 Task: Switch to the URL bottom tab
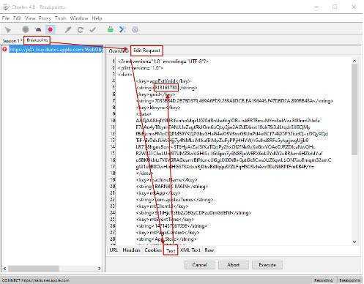click(x=114, y=250)
